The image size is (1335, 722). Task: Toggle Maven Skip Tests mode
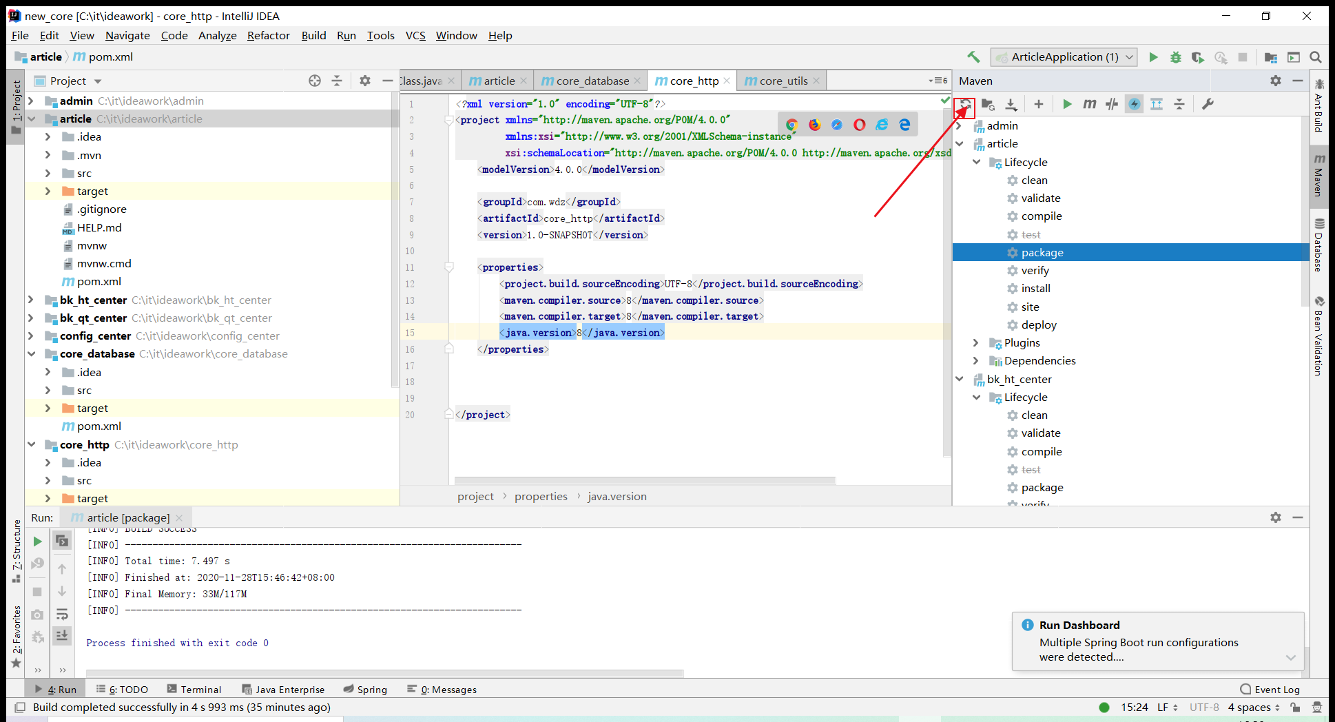click(1135, 105)
